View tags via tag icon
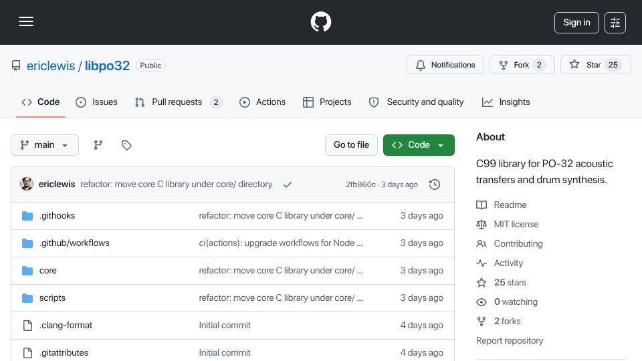 pyautogui.click(x=126, y=145)
